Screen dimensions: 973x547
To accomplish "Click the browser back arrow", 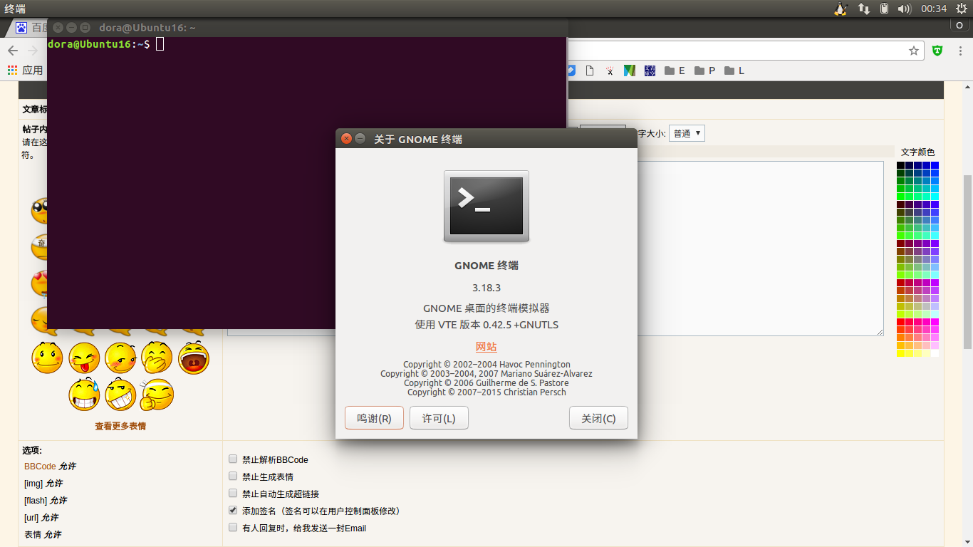I will point(13,51).
